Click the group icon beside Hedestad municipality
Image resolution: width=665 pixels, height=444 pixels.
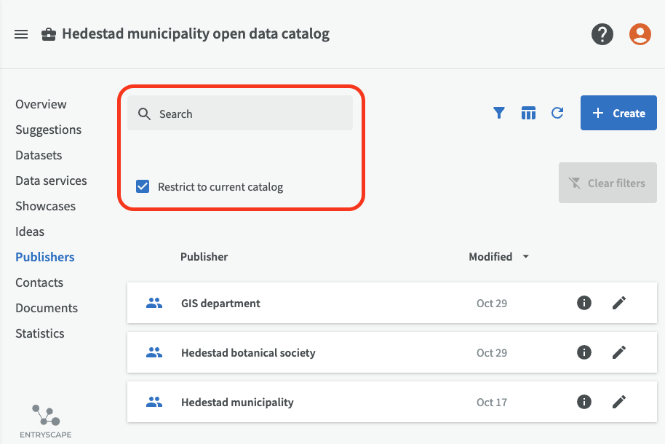[x=154, y=402]
